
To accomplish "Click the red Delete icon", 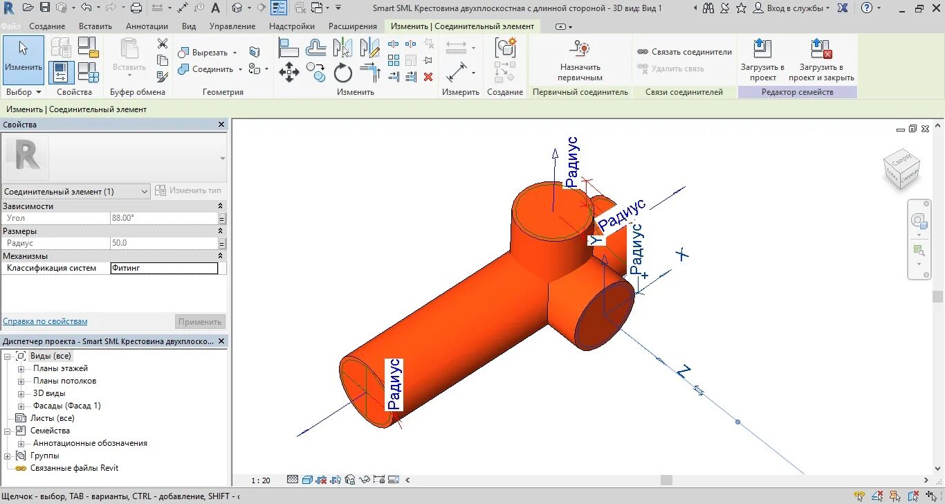I will pos(428,77).
